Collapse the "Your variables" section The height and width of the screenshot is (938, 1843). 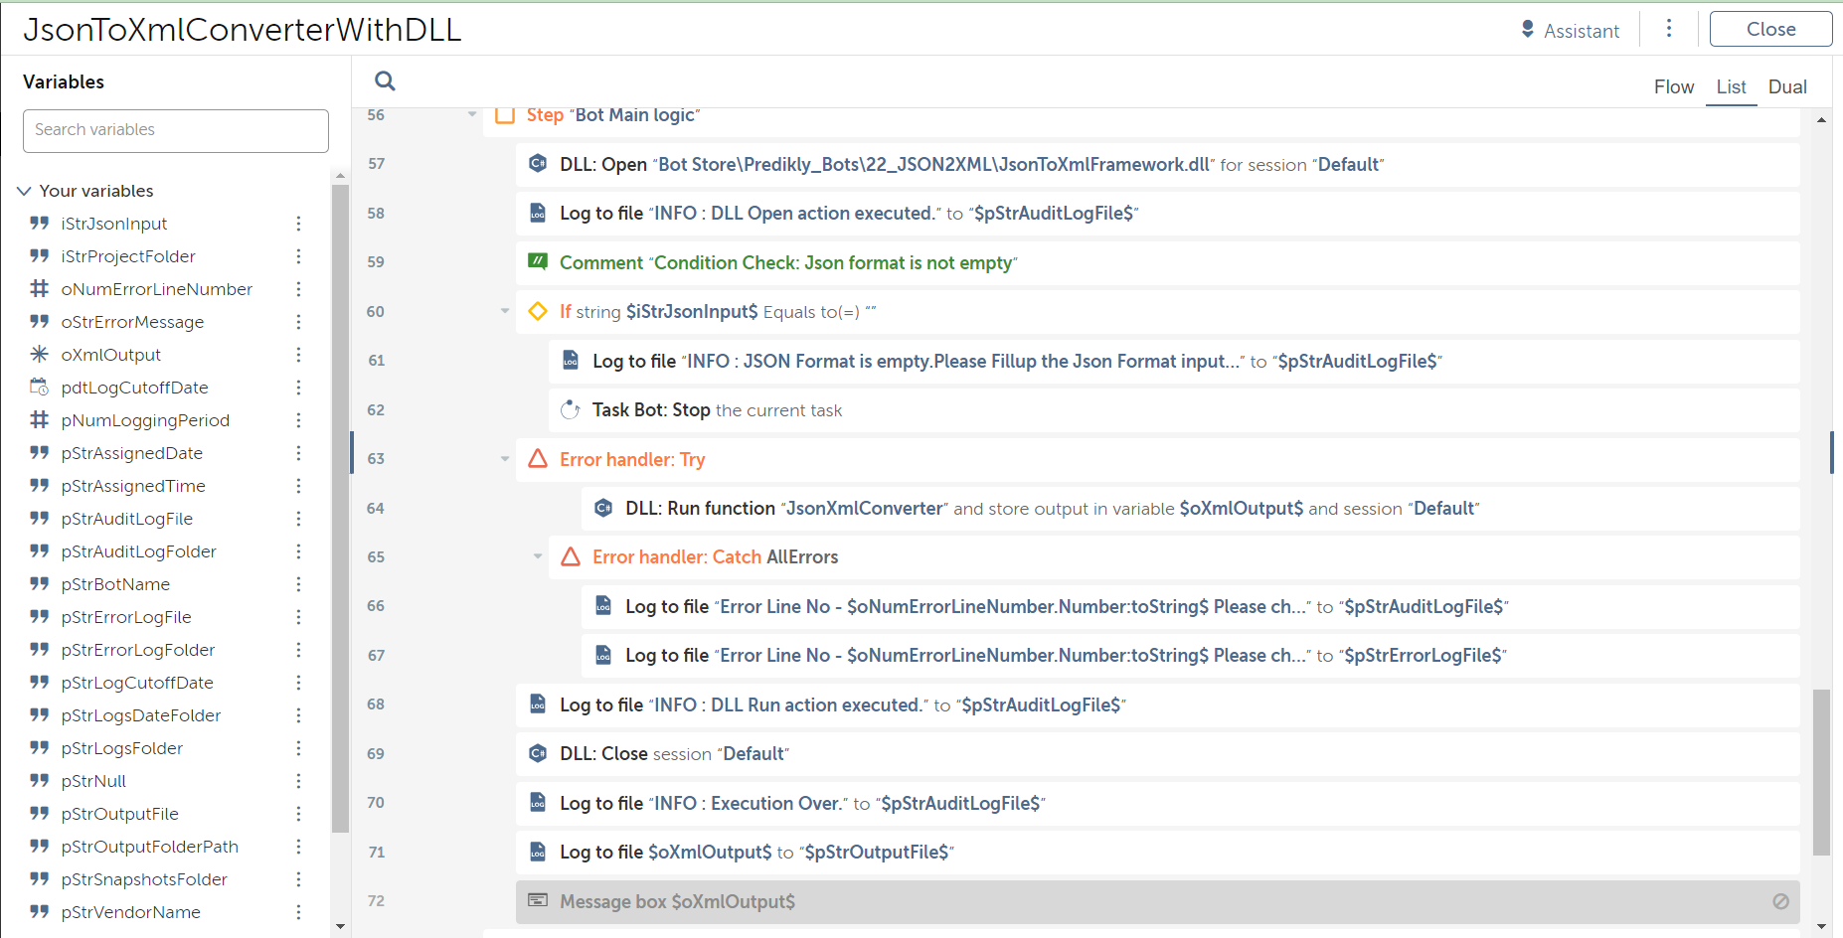25,191
